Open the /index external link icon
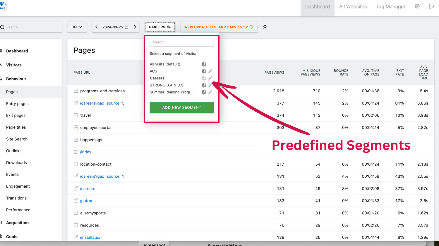The width and height of the screenshot is (439, 246). (76, 152)
